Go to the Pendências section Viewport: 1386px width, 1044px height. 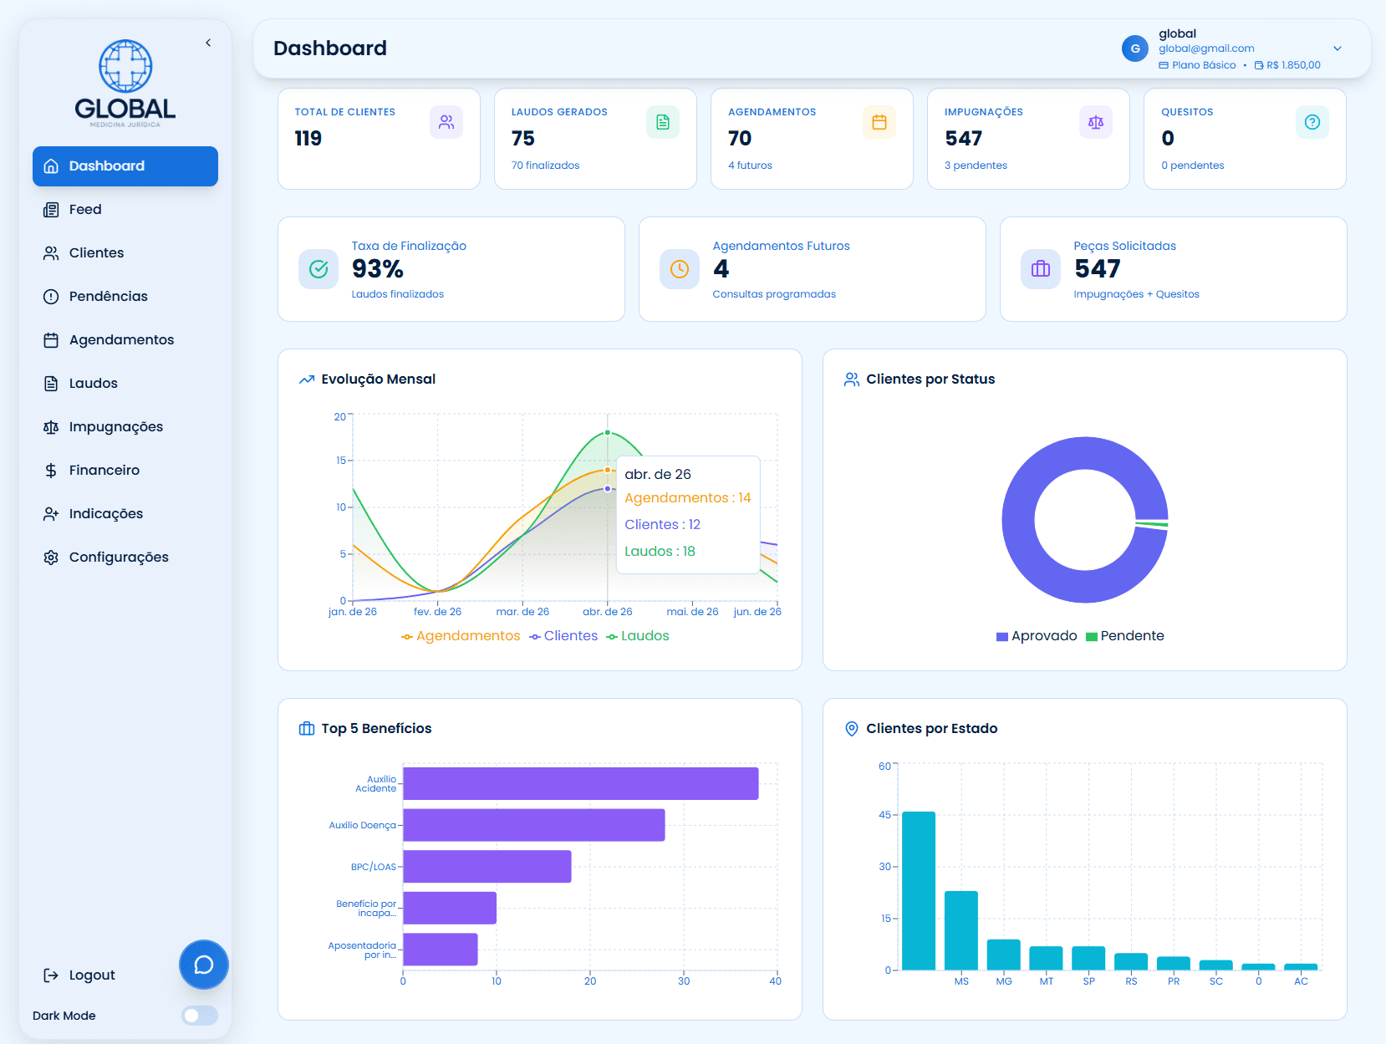point(125,297)
